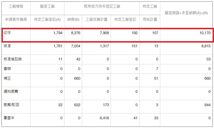
Task: Click the 7,908 cell in 收件 row
Action: click(103, 33)
